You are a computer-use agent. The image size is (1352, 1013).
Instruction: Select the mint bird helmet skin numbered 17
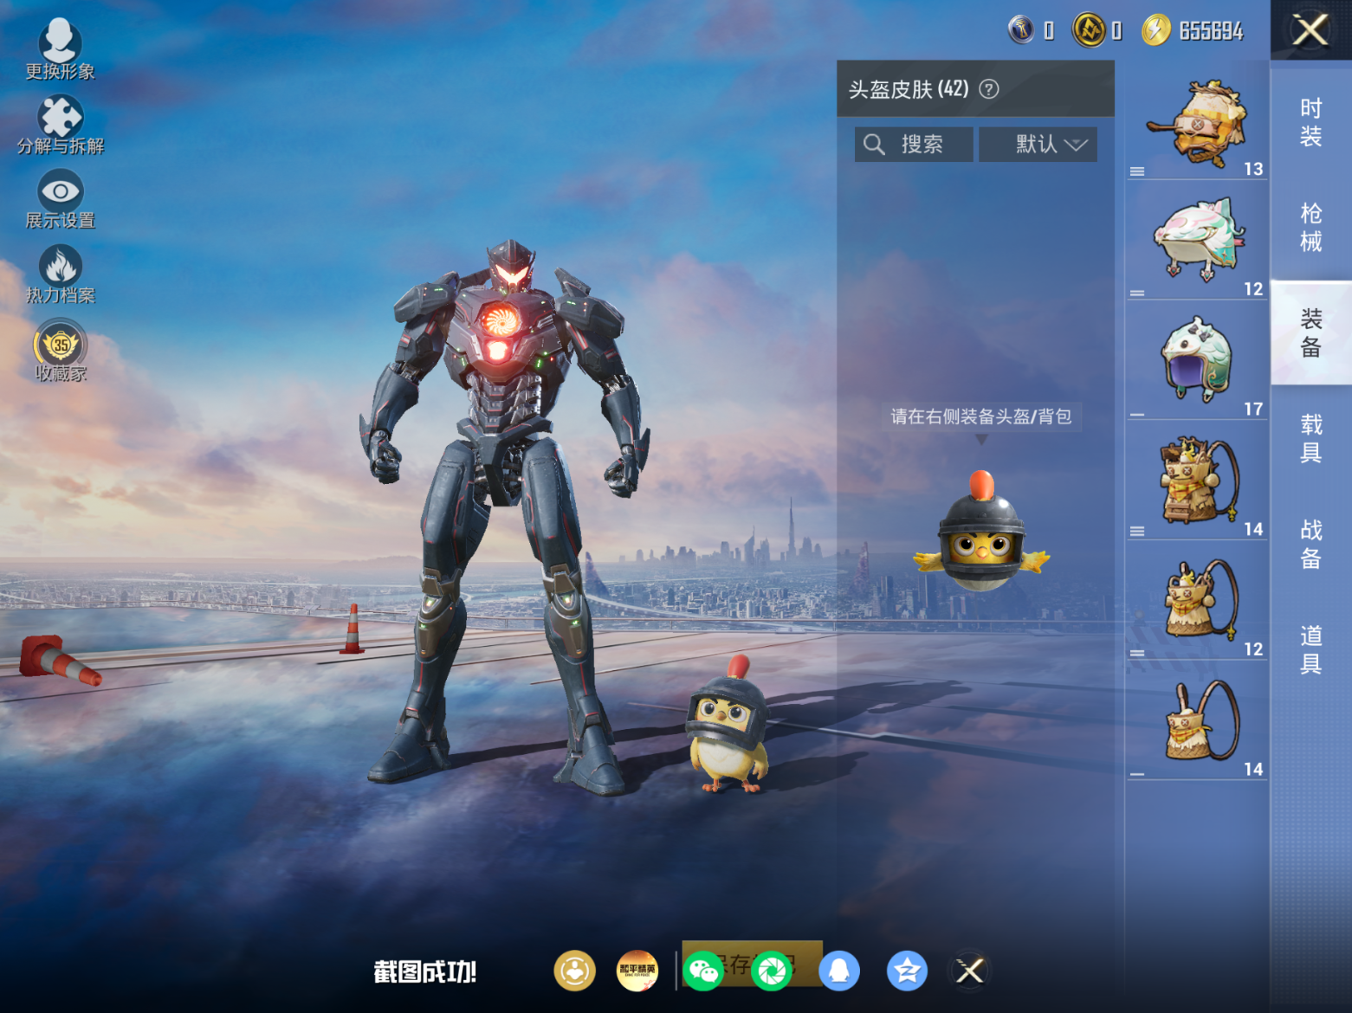(x=1197, y=362)
